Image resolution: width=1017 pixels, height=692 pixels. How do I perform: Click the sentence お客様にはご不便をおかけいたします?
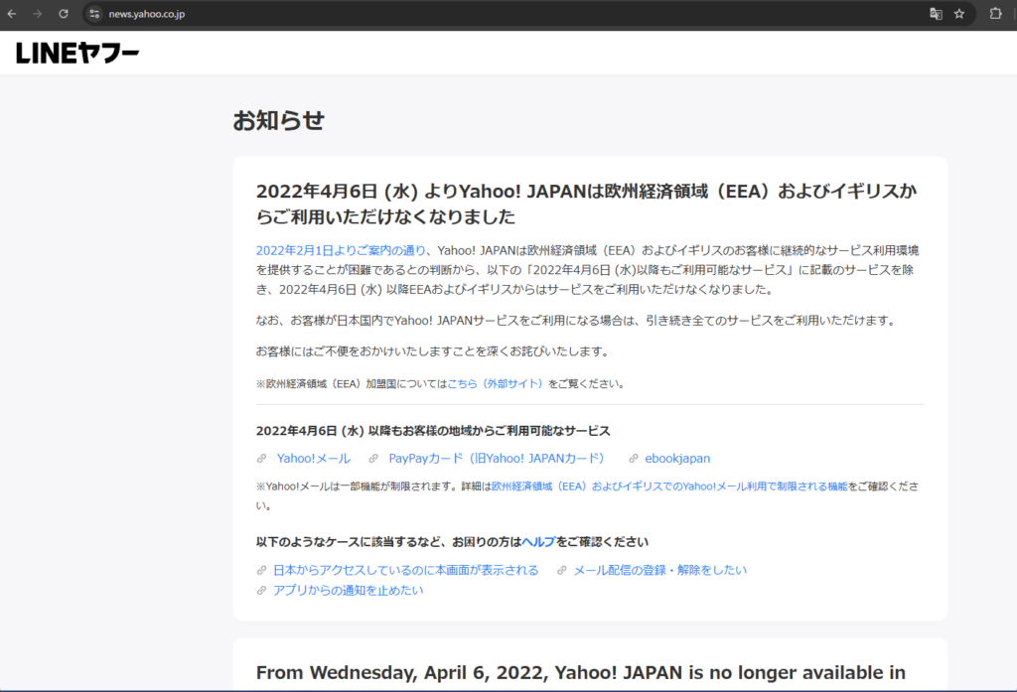tap(434, 351)
